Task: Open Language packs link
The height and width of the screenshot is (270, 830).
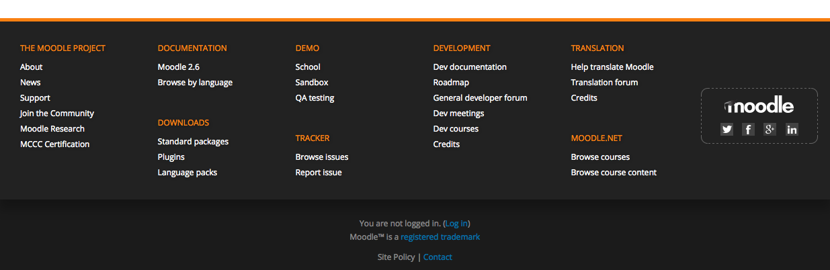Action: pos(188,173)
